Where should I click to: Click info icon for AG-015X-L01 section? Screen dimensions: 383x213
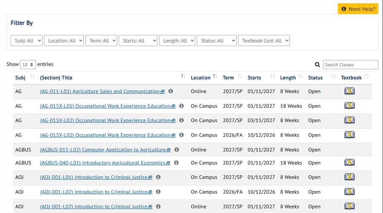[x=181, y=106]
